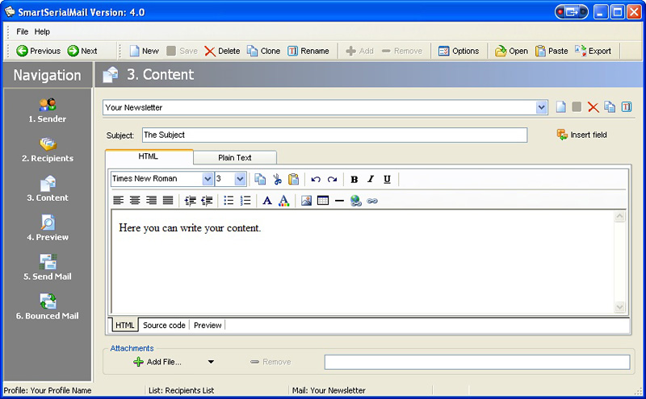Open the Help menu
The width and height of the screenshot is (646, 399).
tap(42, 31)
